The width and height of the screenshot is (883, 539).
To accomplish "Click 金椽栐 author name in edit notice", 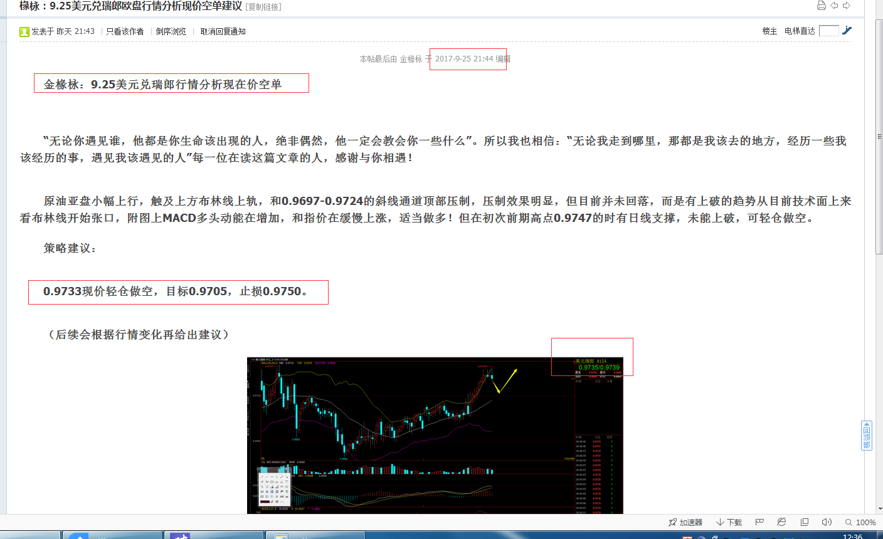I will point(411,59).
